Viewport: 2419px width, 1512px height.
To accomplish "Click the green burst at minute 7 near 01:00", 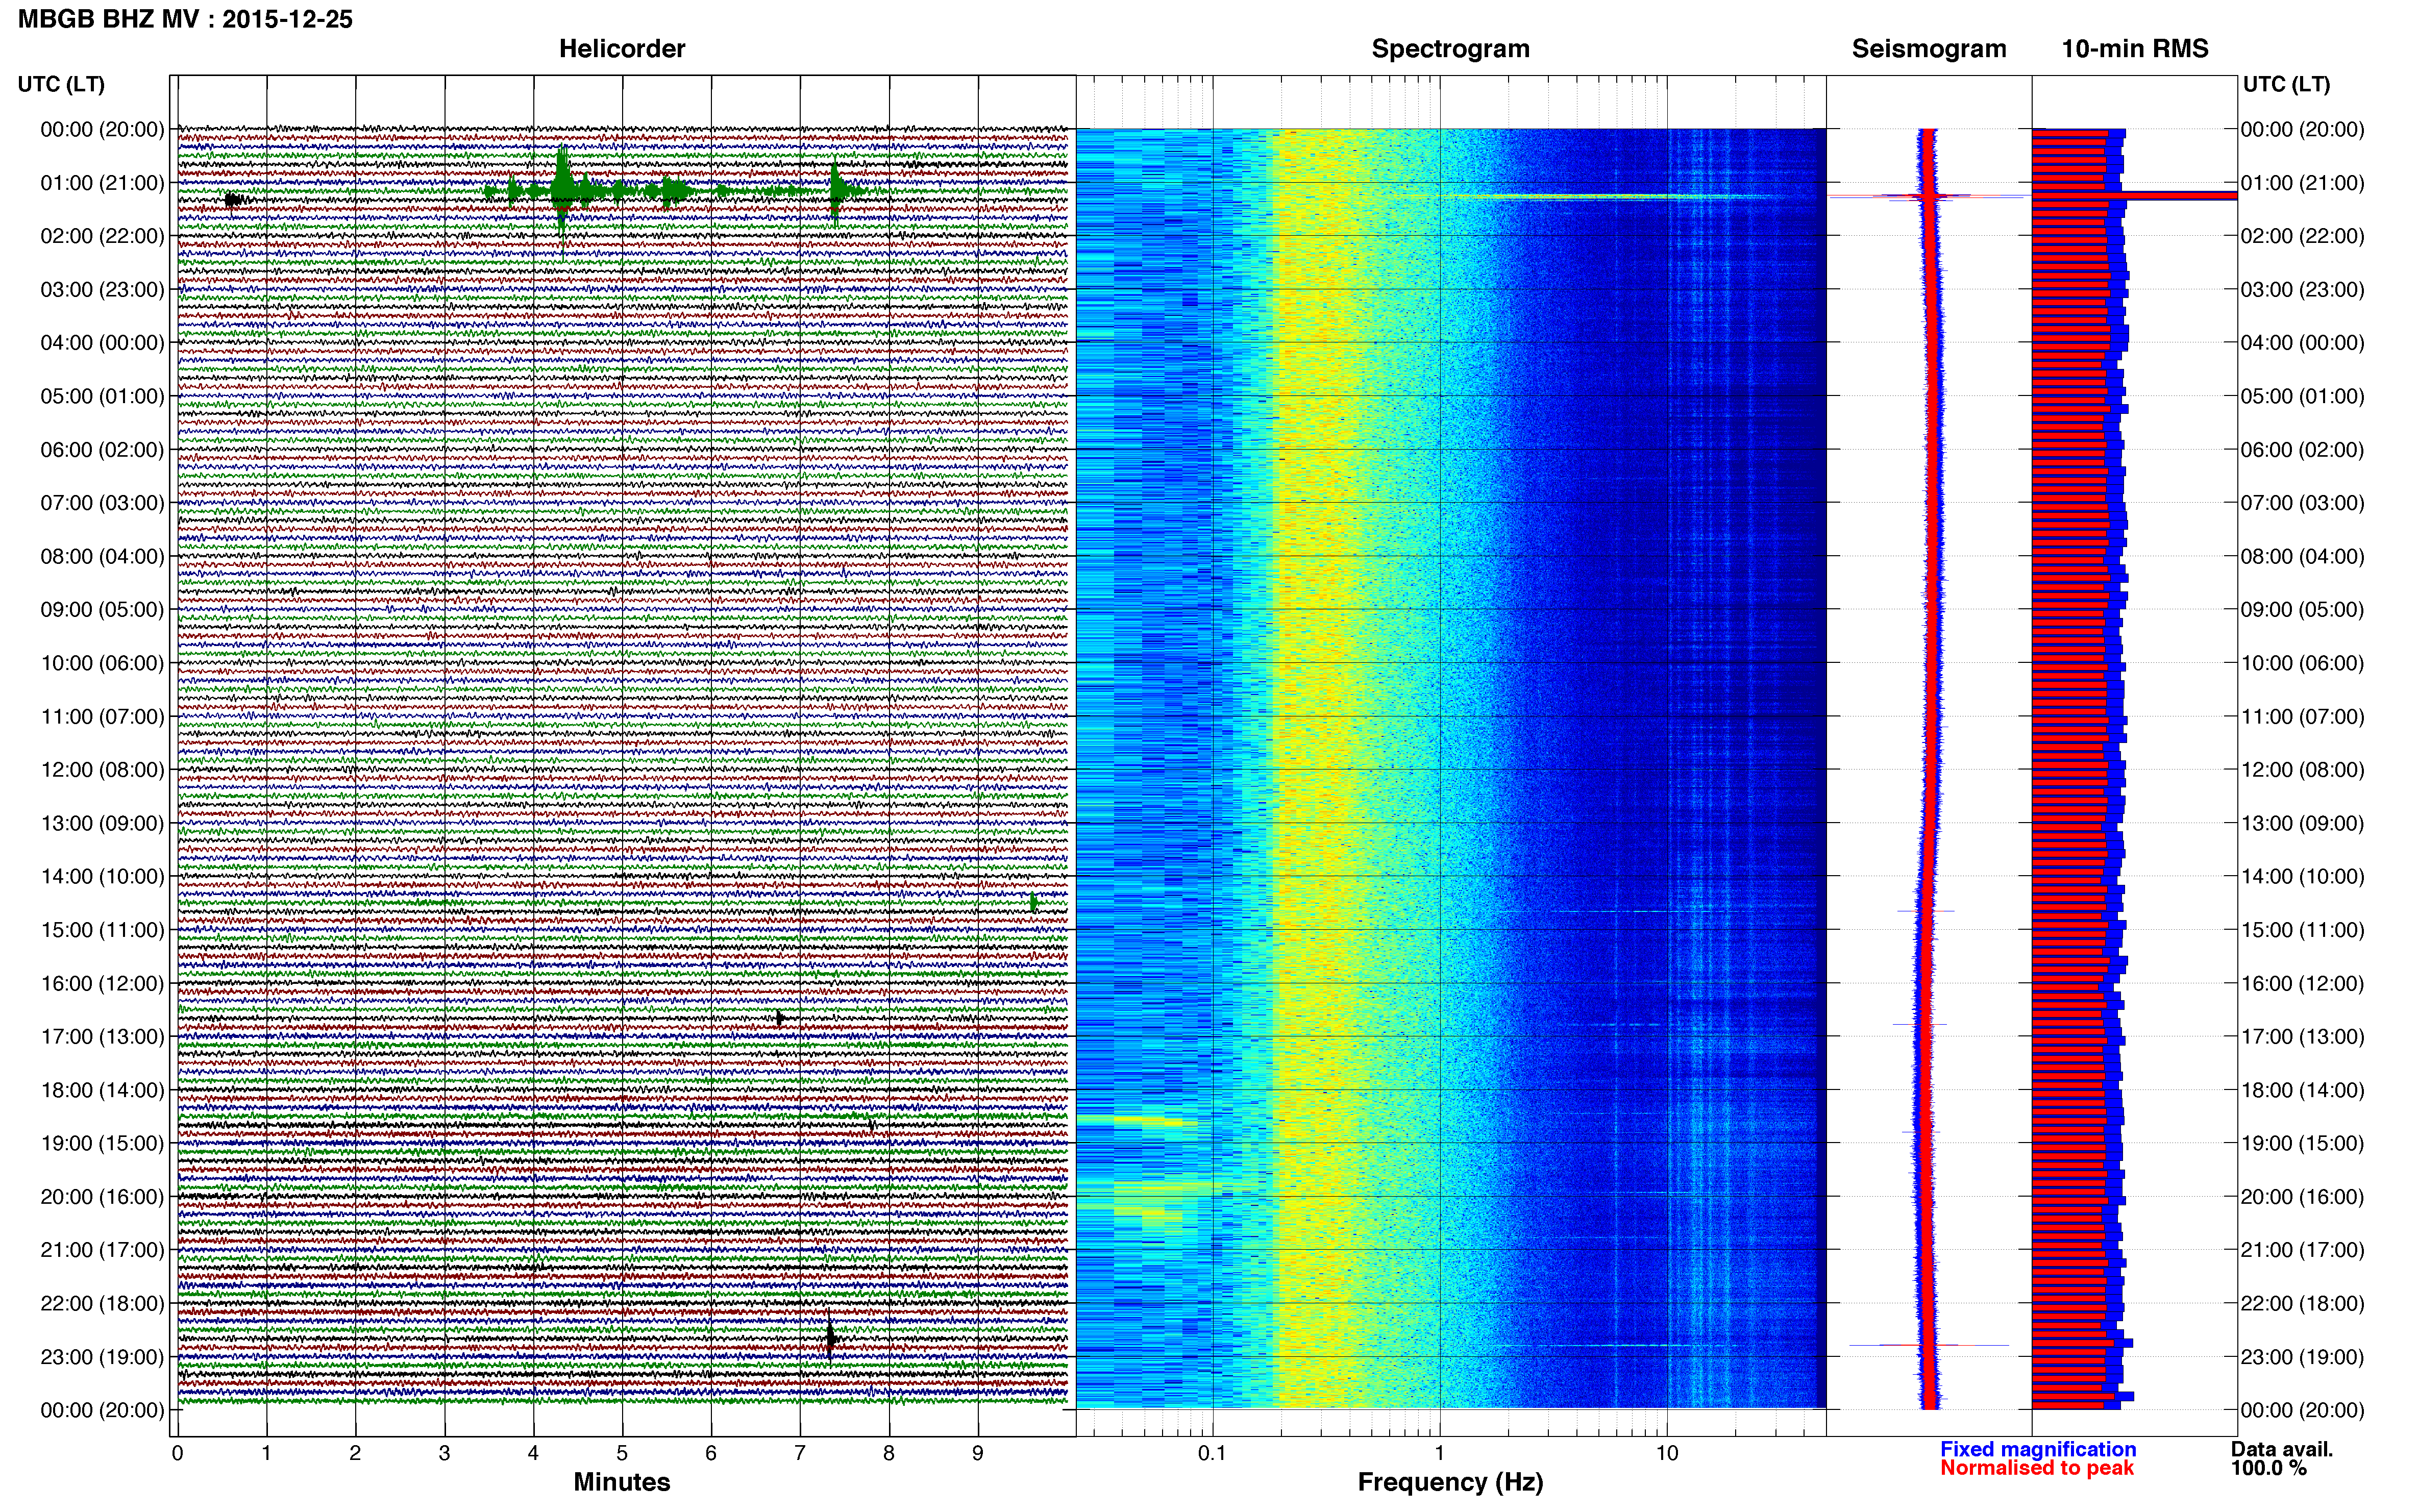I will [836, 190].
